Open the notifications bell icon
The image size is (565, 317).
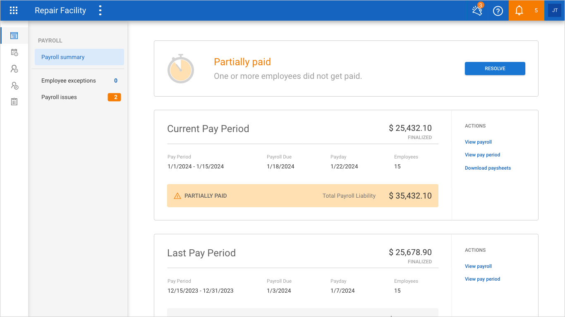click(x=519, y=11)
